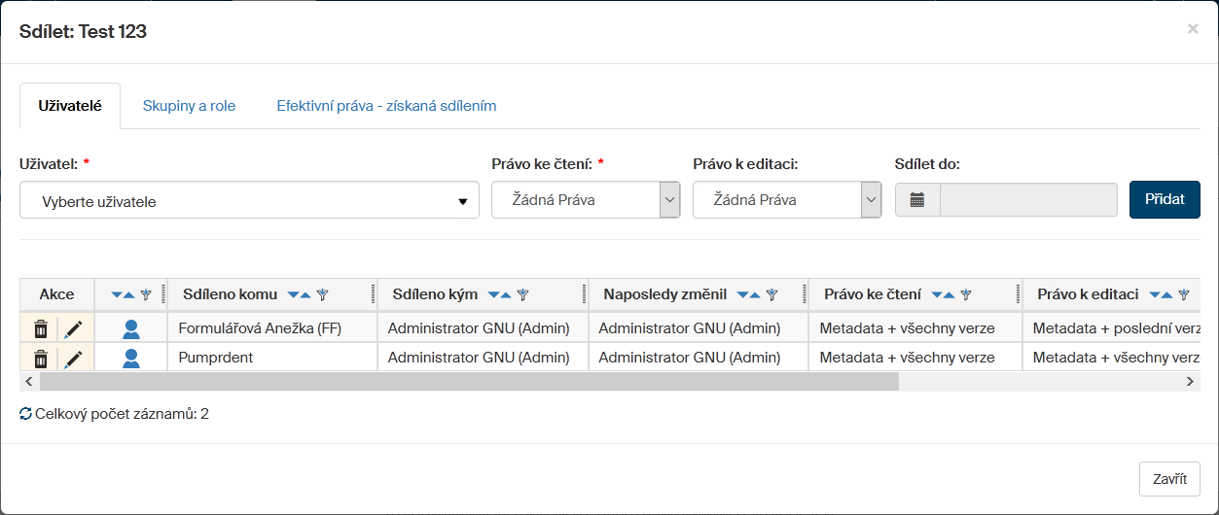This screenshot has height=515, width=1219.
Task: Edit the Formulářová Anežka share entry
Action: coord(73,329)
